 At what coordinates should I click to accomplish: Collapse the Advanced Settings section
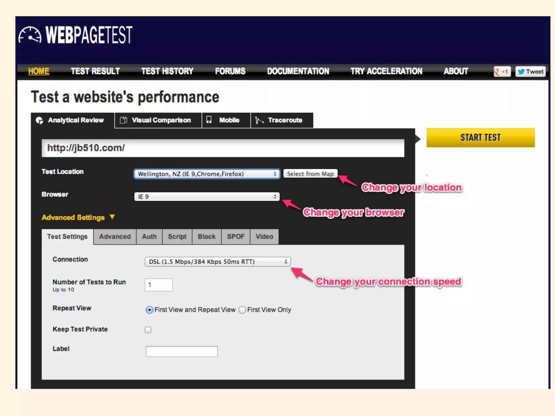pyautogui.click(x=78, y=217)
